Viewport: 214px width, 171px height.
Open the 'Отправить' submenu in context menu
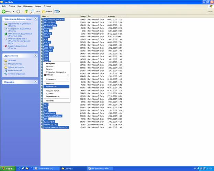pos(51,79)
